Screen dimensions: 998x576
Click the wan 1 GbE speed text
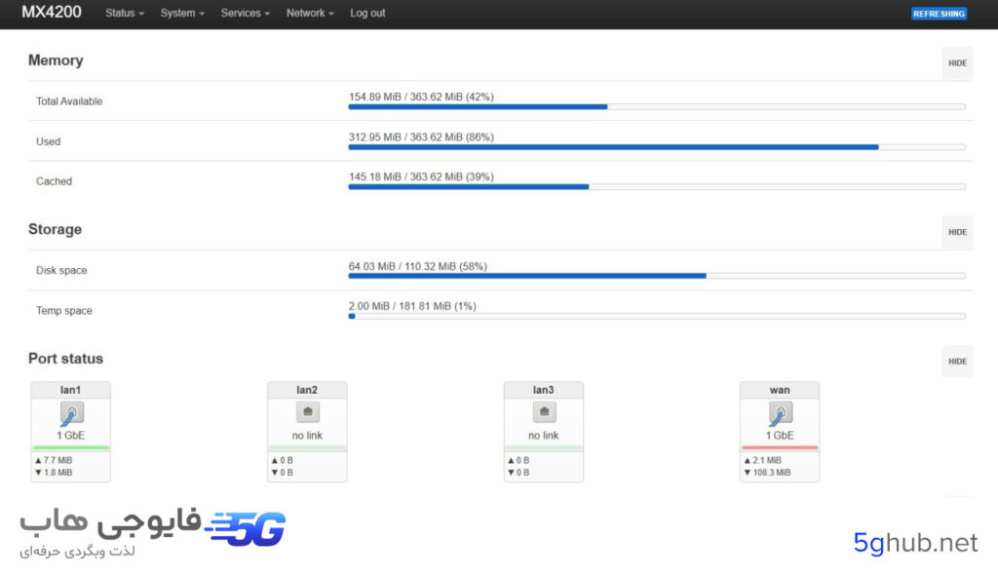point(780,436)
